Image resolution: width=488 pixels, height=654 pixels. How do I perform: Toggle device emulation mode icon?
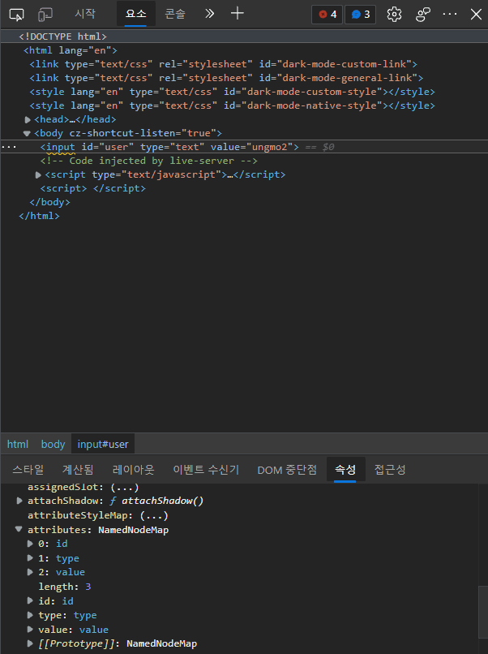point(45,14)
